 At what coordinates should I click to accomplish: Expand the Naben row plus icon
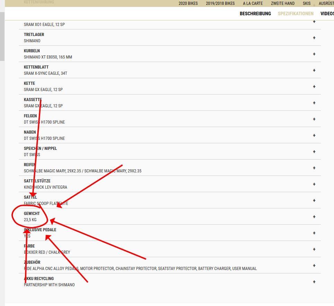[314, 135]
